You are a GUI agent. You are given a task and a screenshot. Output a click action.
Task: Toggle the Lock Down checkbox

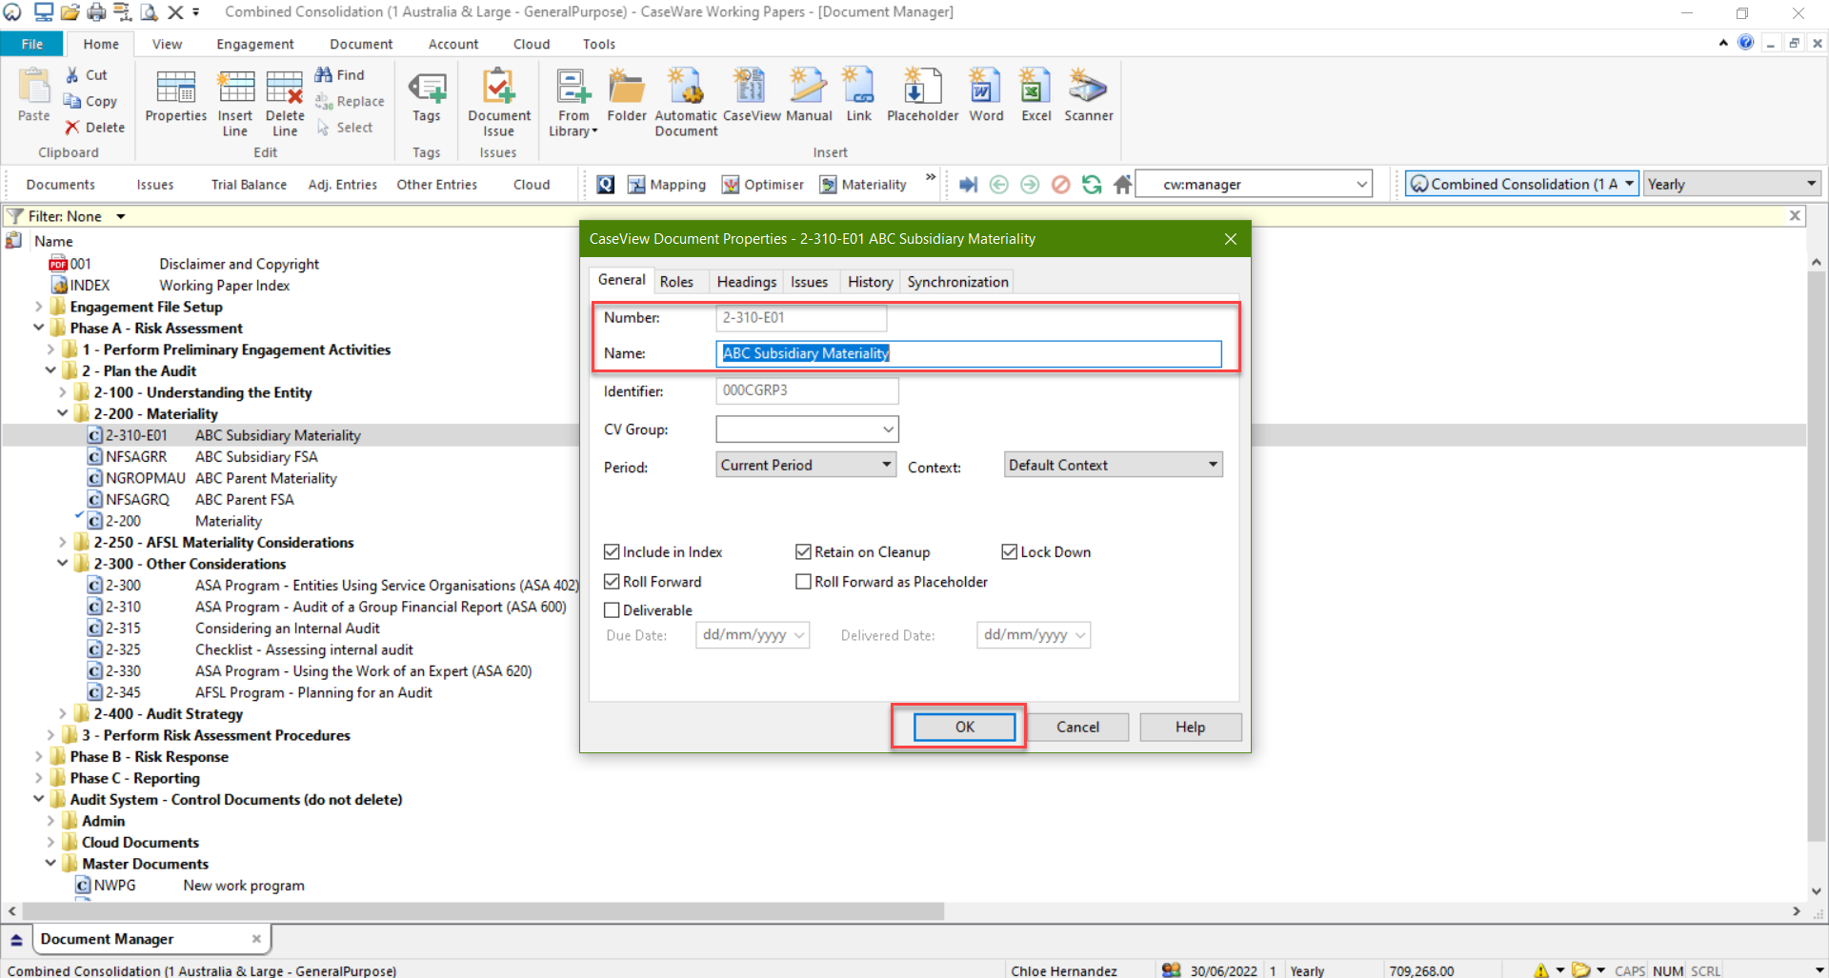tap(1010, 552)
